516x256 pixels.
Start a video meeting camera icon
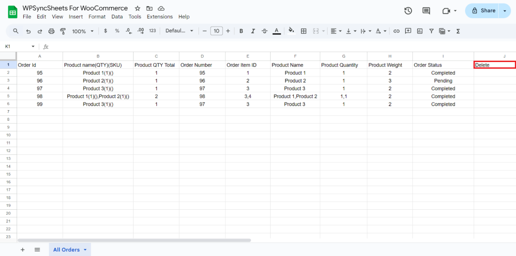point(446,11)
